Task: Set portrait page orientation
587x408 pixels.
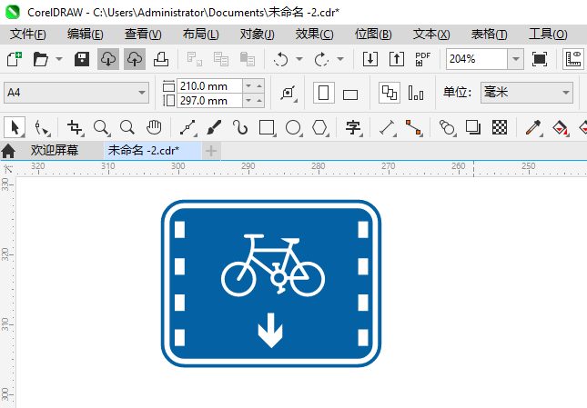Action: [x=324, y=93]
